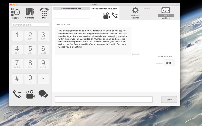Click the video camera icon below dialpad
Viewport: 202px width, 126px height.
(x=30, y=94)
